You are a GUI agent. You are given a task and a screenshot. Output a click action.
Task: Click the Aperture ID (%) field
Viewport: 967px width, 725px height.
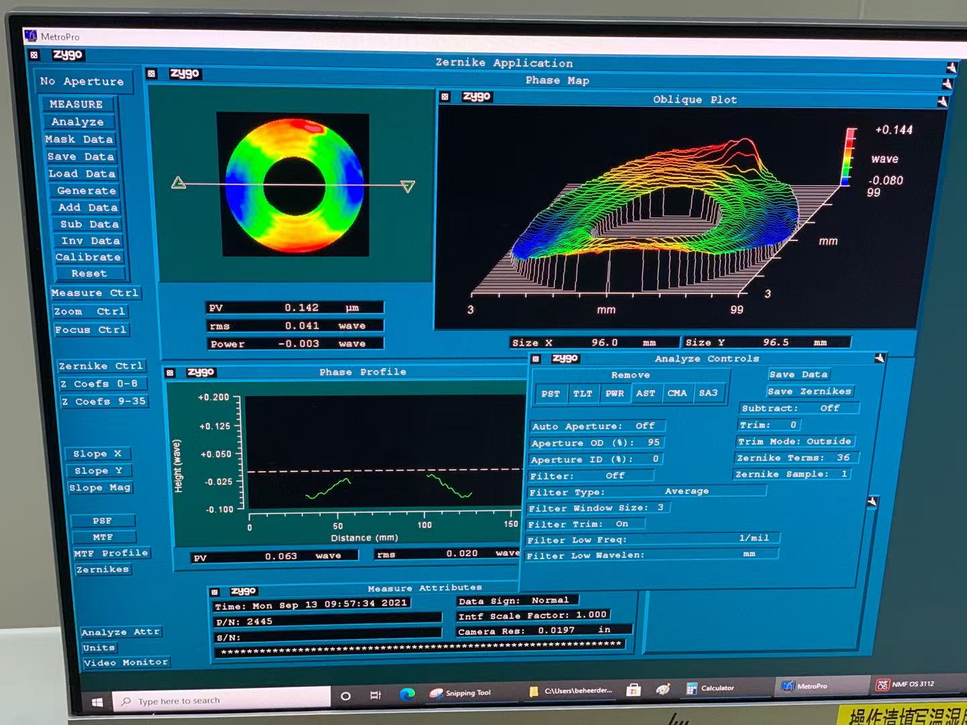[596, 459]
